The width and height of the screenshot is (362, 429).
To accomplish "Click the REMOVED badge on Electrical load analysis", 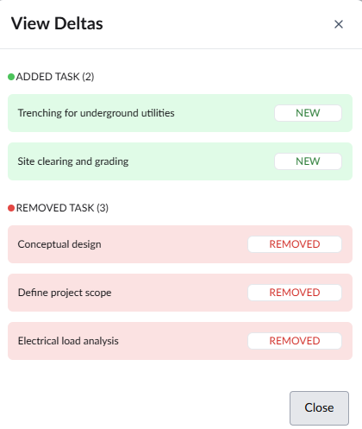I will tap(295, 341).
